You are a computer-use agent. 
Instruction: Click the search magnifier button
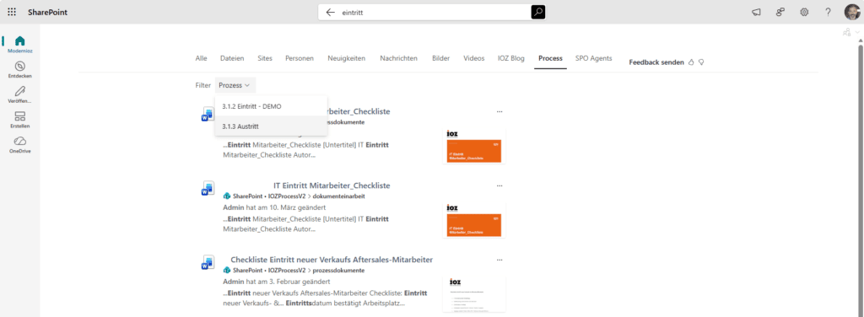[537, 12]
